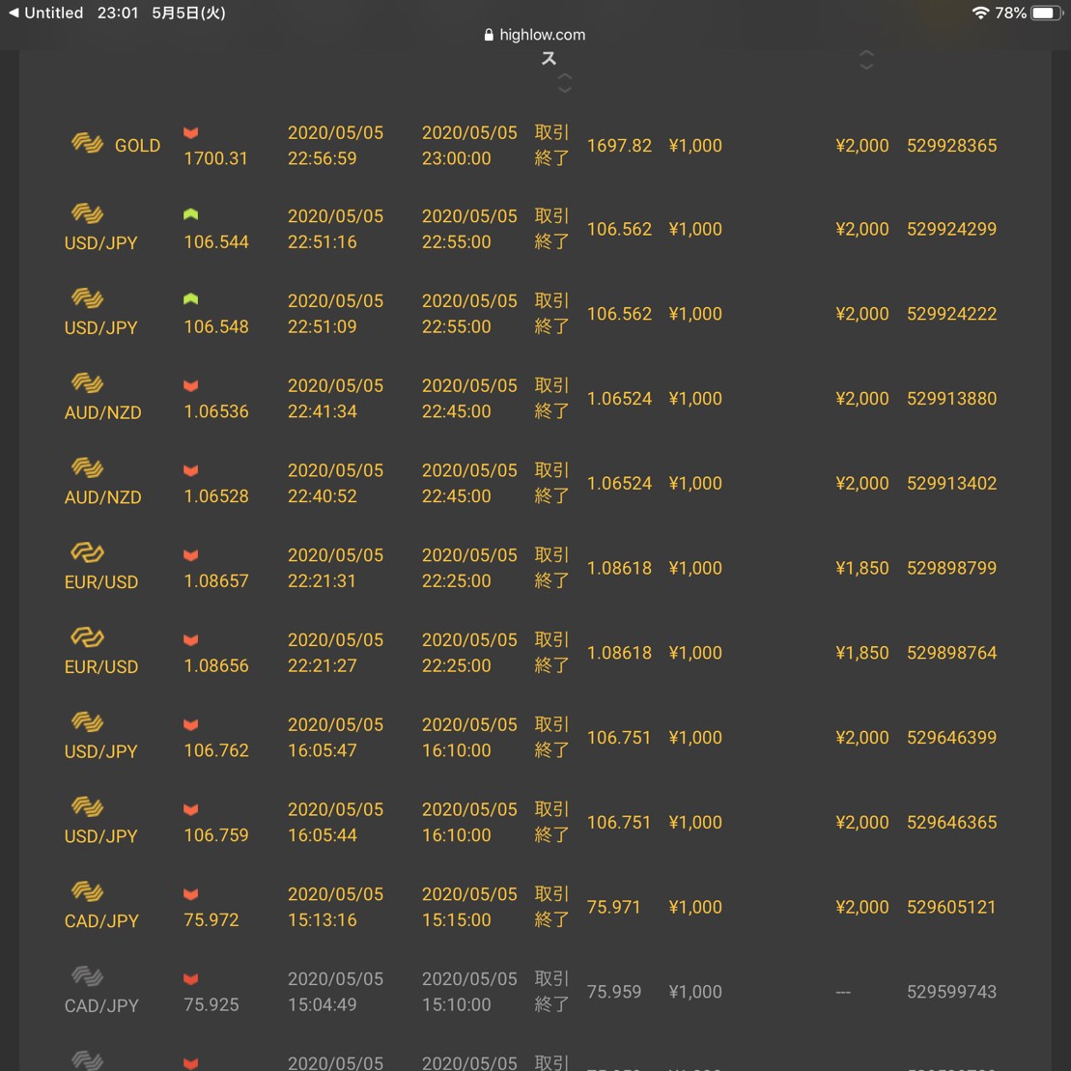Click the asset icon of USD/JPY trade 529924222

(88, 298)
